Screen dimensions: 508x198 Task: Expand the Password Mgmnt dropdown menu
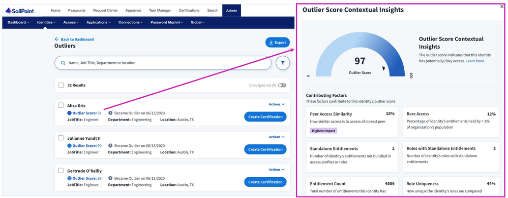point(166,23)
